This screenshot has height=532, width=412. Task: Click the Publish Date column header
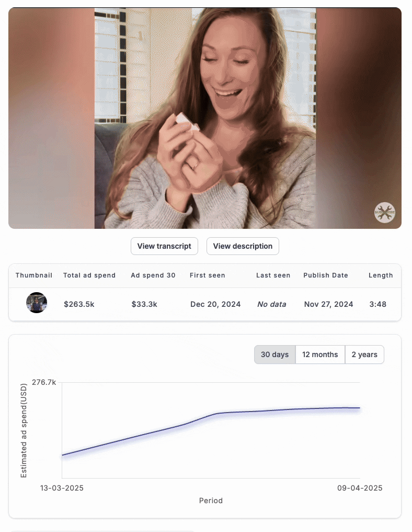(326, 275)
